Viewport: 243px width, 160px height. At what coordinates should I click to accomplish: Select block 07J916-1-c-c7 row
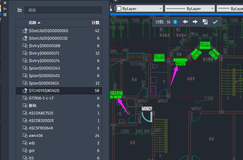[59, 98]
